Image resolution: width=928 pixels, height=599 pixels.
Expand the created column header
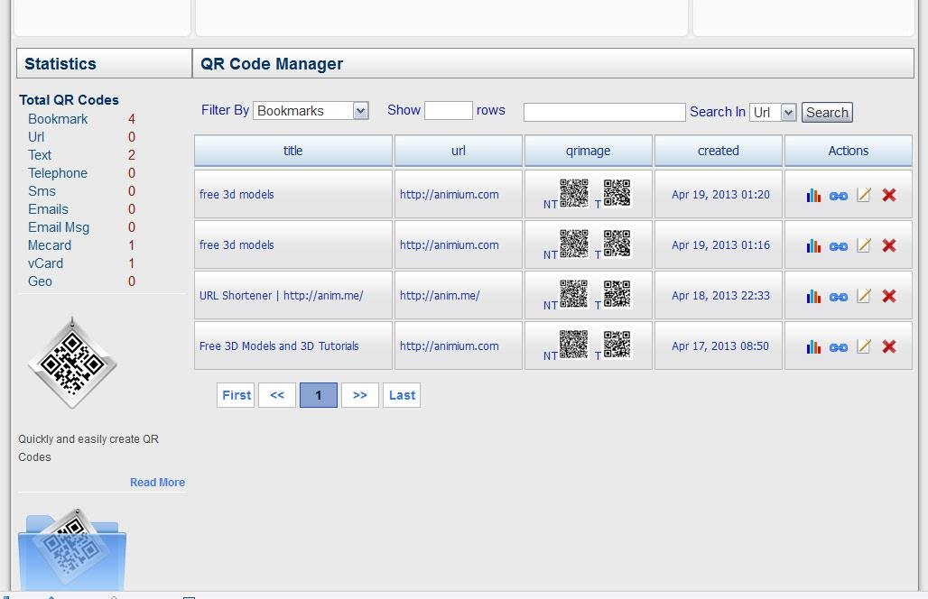(x=718, y=151)
